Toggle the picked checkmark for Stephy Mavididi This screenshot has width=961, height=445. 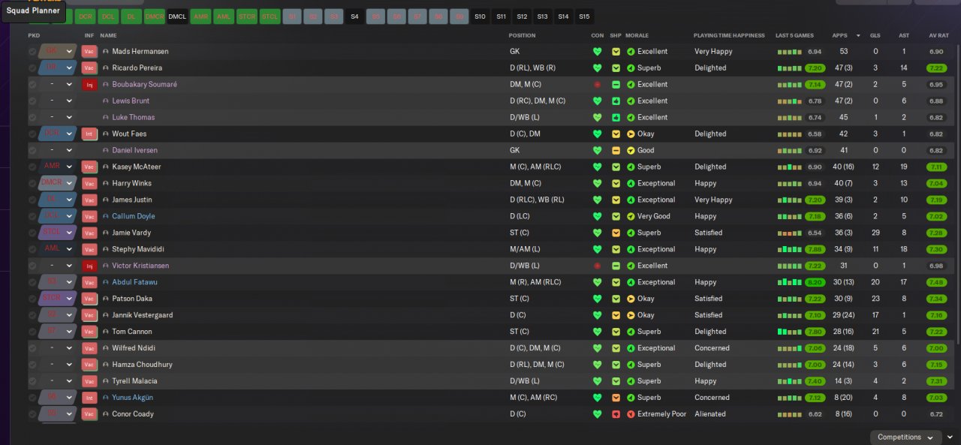(32, 249)
